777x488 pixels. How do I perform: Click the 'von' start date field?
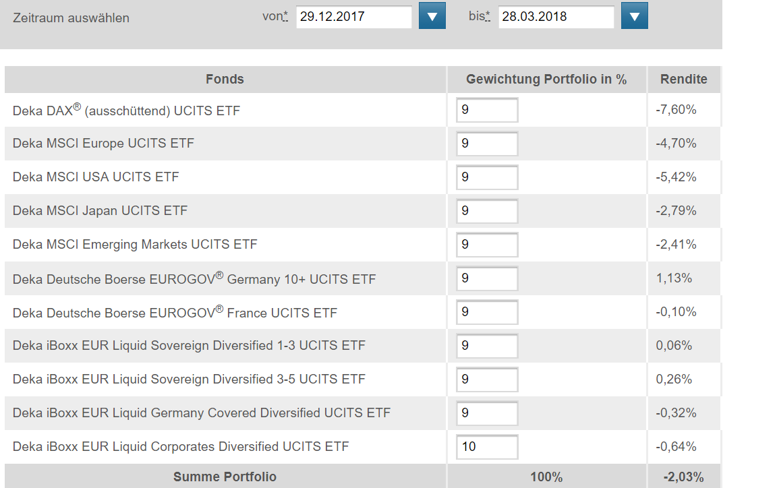[x=353, y=17]
